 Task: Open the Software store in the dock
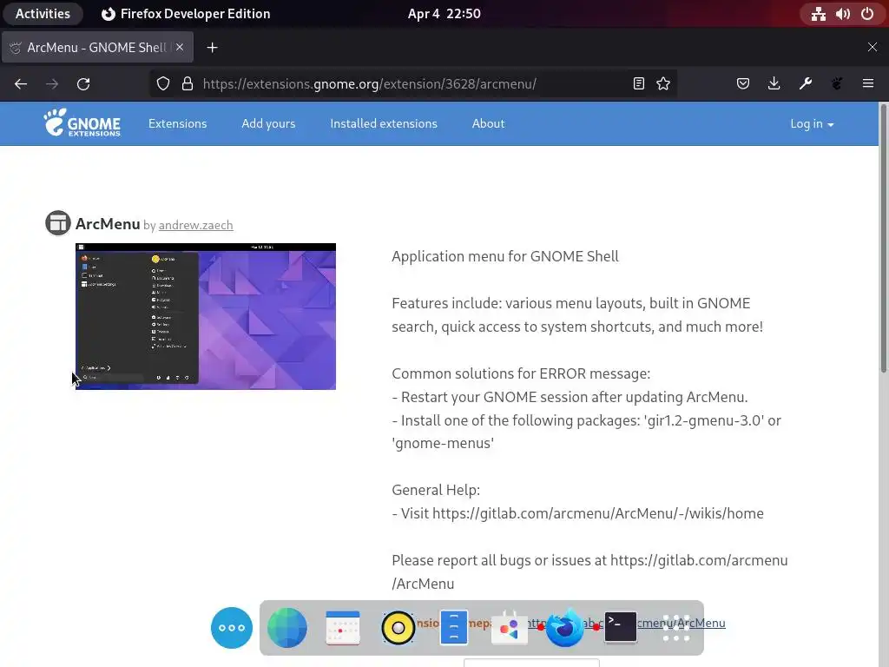point(509,628)
